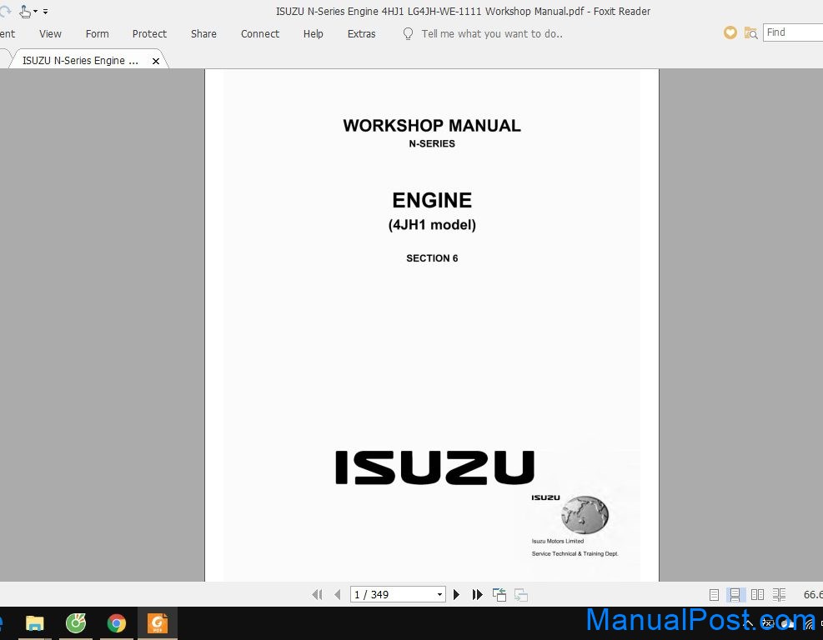This screenshot has width=823, height=640.
Task: Open Google Chrome from the taskbar
Action: point(117,623)
